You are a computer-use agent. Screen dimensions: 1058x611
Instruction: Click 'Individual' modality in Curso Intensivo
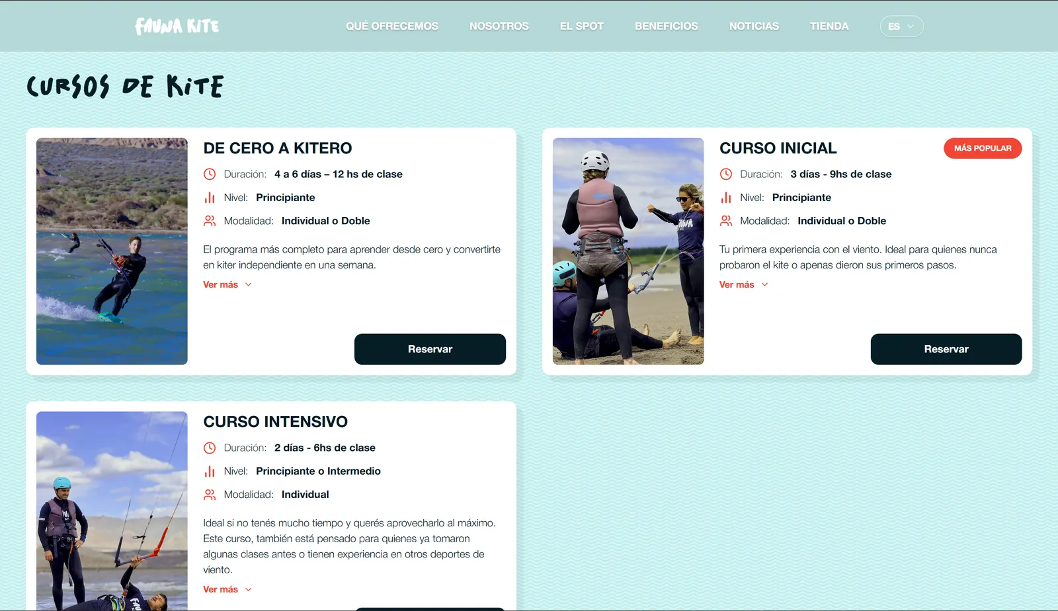[x=305, y=494]
